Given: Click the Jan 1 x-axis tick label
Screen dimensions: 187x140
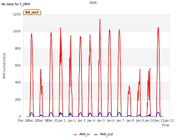Looking at the screenshot, I should click(62, 120).
